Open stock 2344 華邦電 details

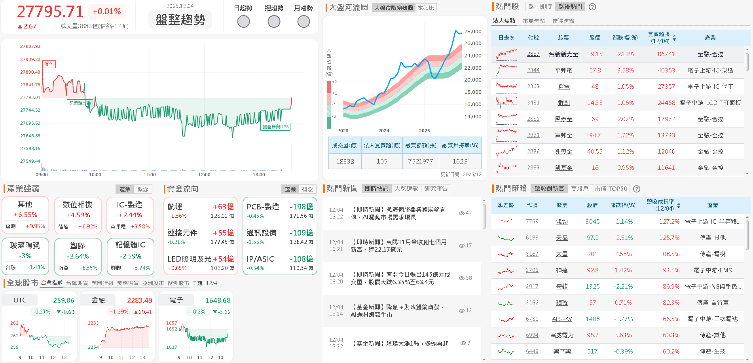tap(533, 70)
